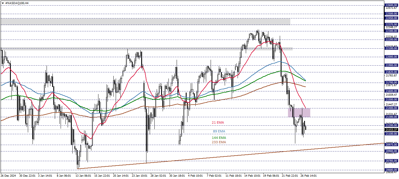The image size is (399, 179).
Task: Click the 30 Dec 22:01 time label
Action: click(27, 176)
